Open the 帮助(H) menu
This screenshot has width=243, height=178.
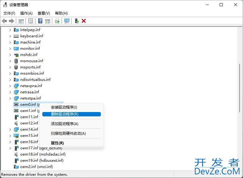(61, 13)
